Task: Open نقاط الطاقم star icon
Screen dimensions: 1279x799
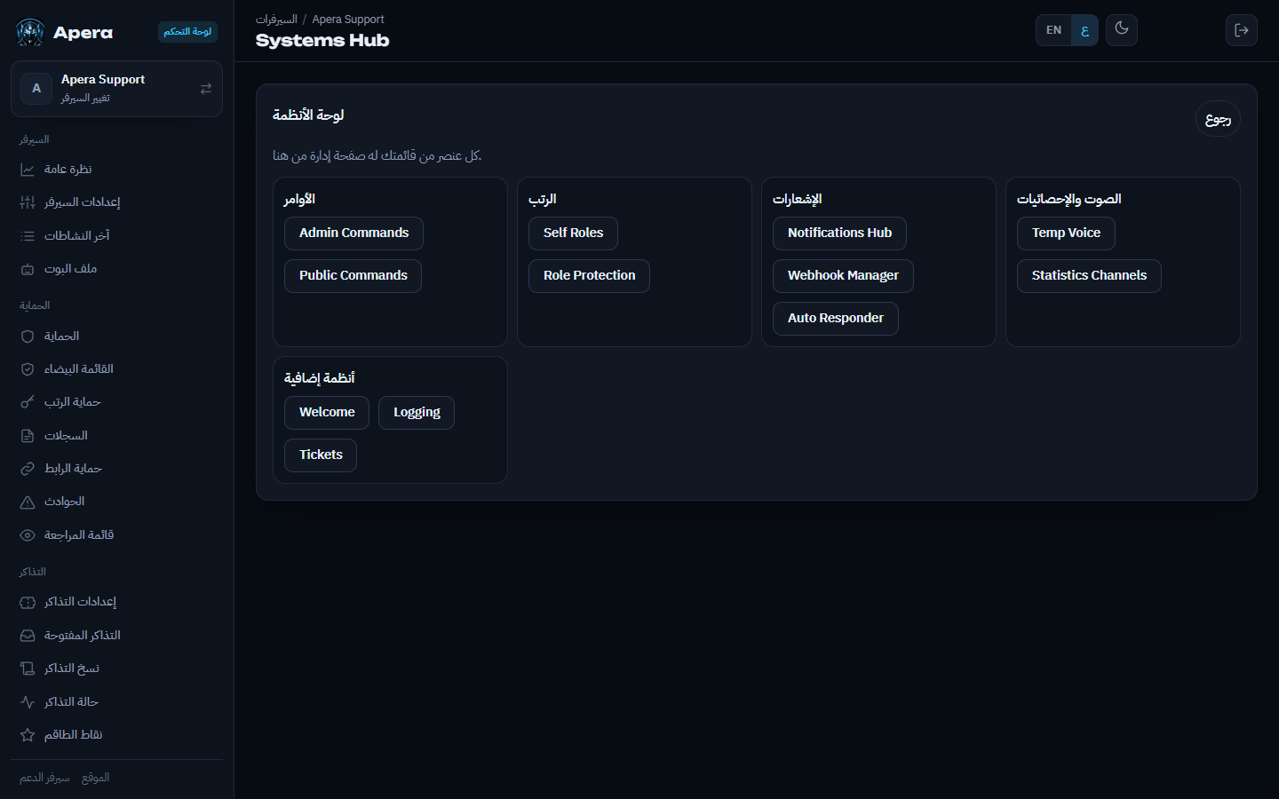Action: (28, 735)
